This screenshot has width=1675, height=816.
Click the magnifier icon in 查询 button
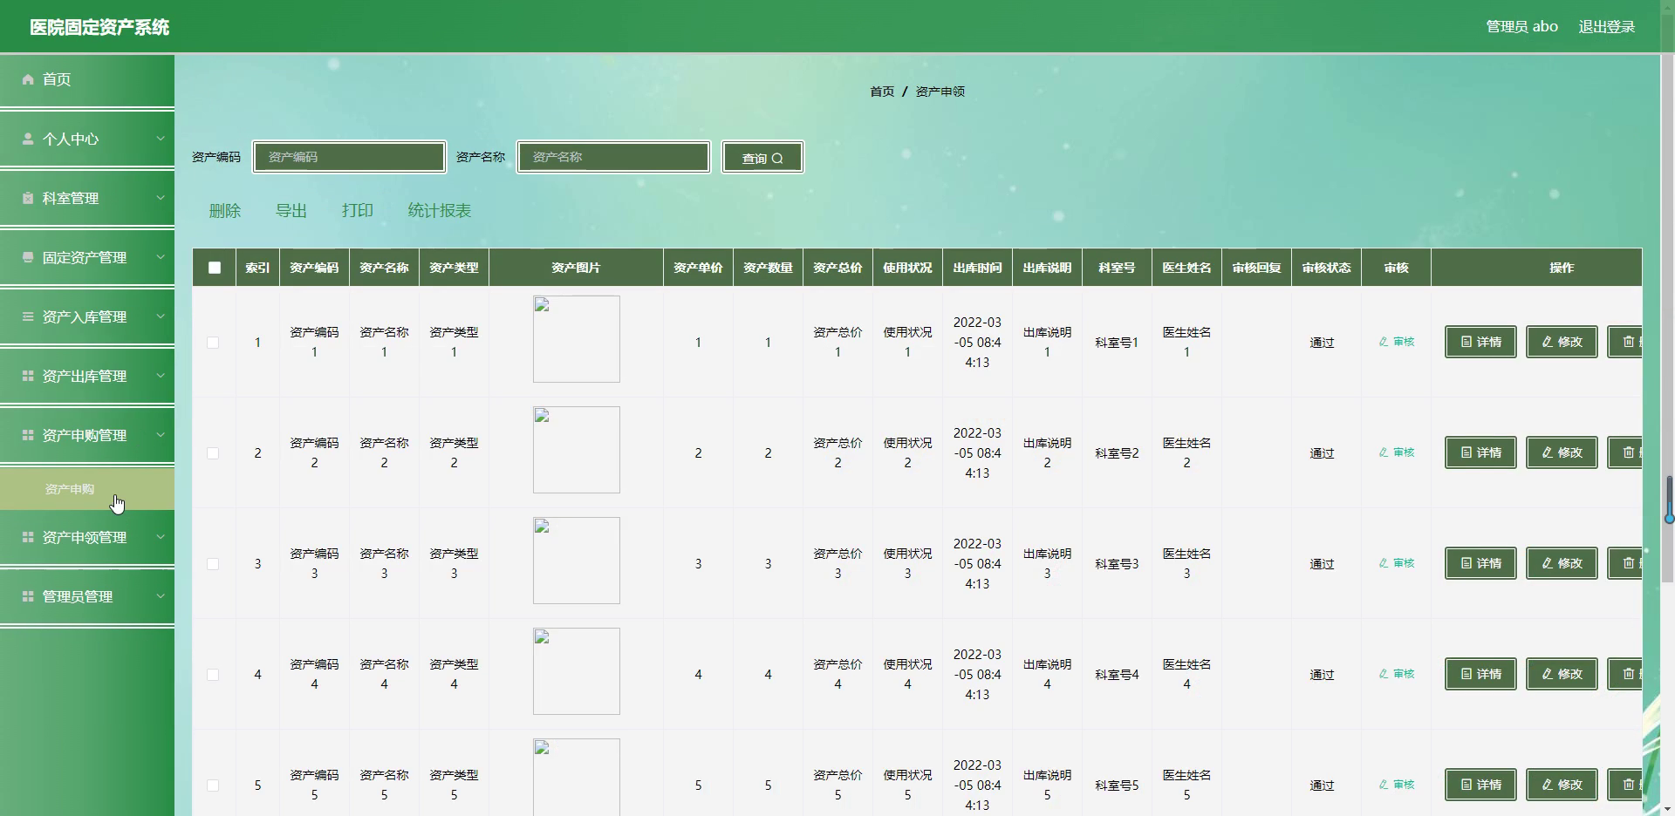point(777,159)
